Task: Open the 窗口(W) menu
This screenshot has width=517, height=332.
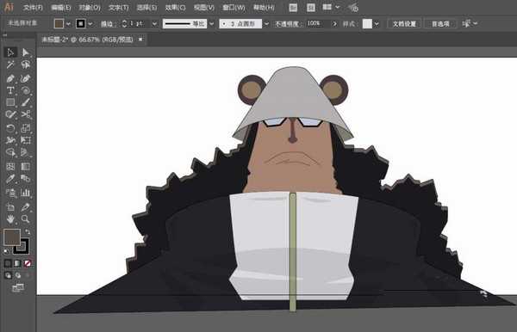Action: click(x=234, y=7)
